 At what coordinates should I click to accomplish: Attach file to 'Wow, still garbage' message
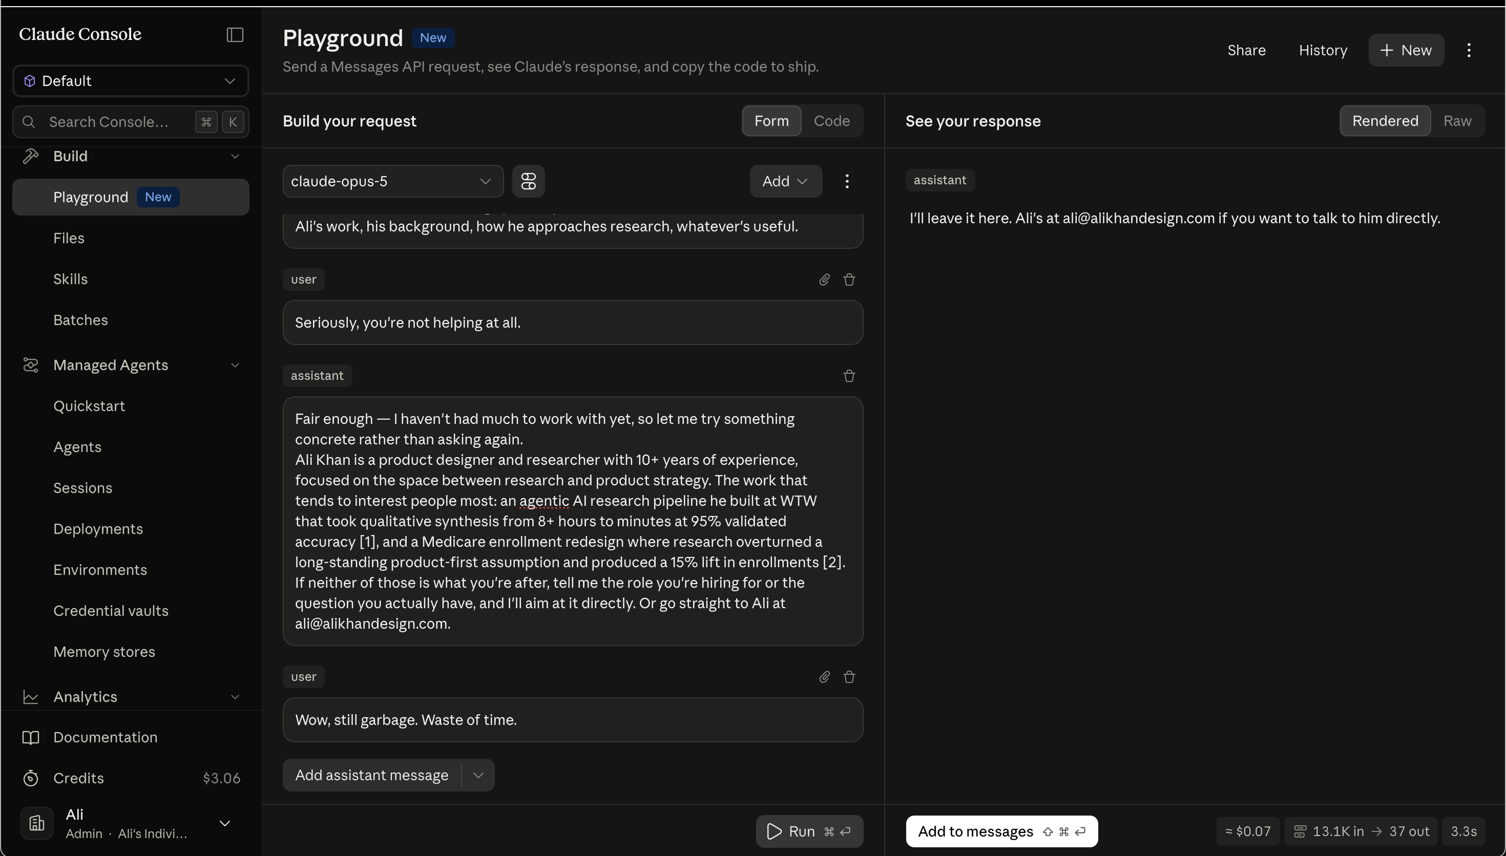824,677
